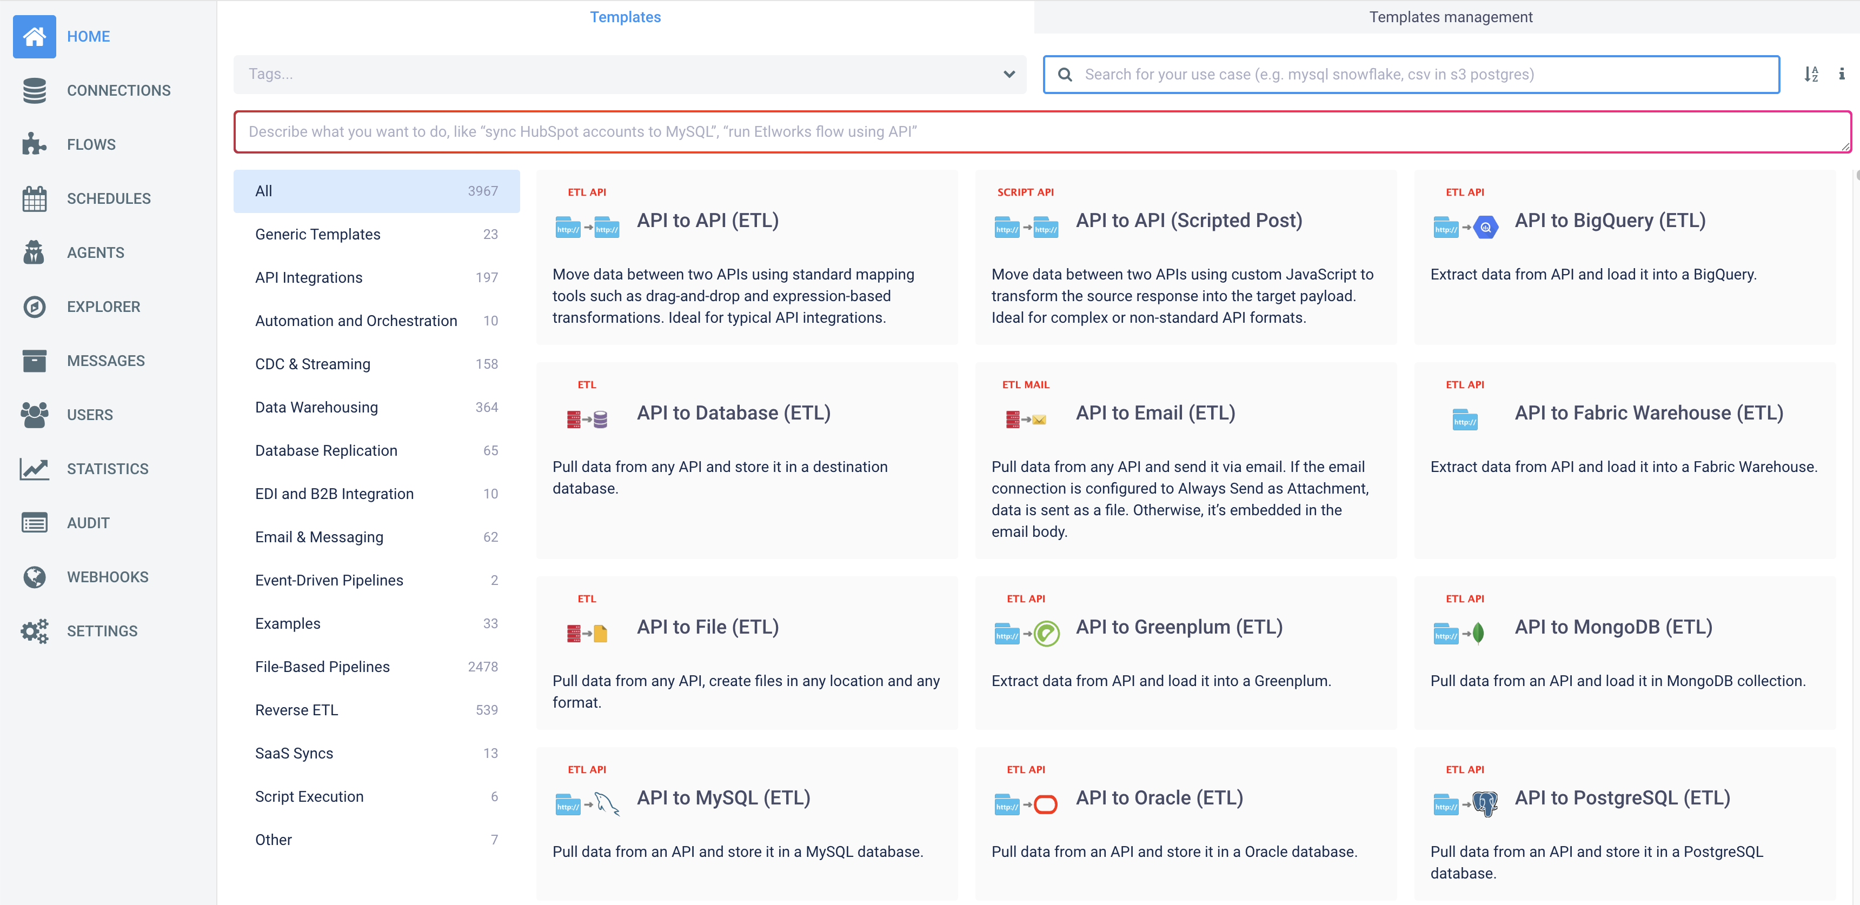Select the Reverse ETL category
The height and width of the screenshot is (905, 1860).
coord(376,710)
